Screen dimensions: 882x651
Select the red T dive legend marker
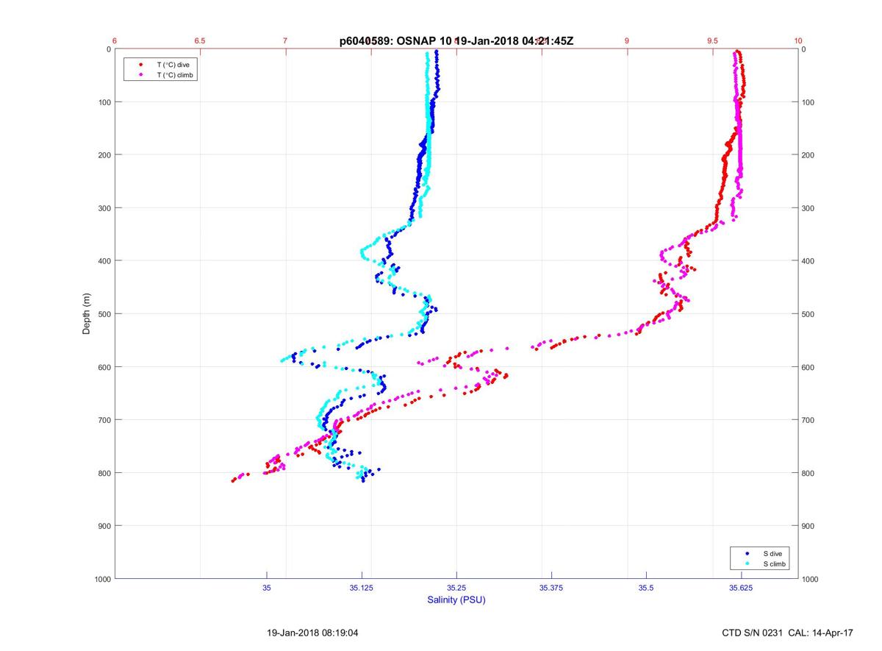click(140, 65)
